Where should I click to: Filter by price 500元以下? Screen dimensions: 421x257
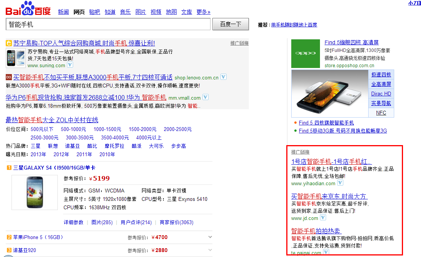42,129
